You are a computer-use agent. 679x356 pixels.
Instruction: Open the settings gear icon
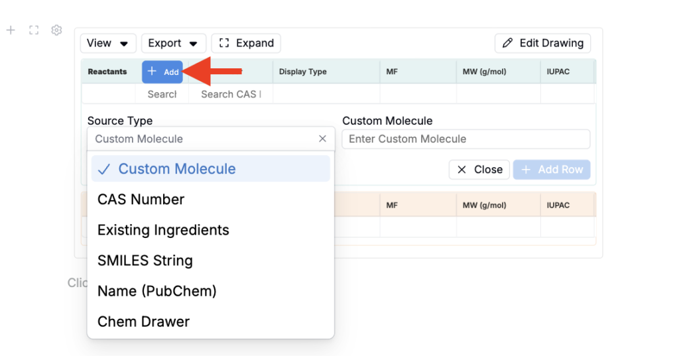pyautogui.click(x=56, y=30)
